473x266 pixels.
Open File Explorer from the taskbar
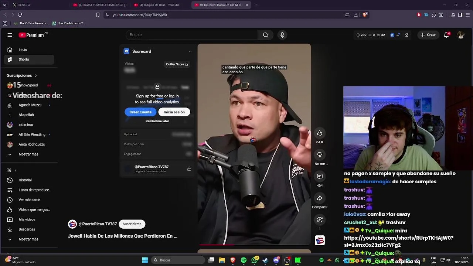222,260
